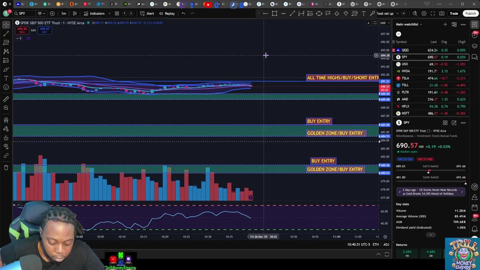Open the Indicators dialog
The width and height of the screenshot is (480, 270).
[x=94, y=13]
